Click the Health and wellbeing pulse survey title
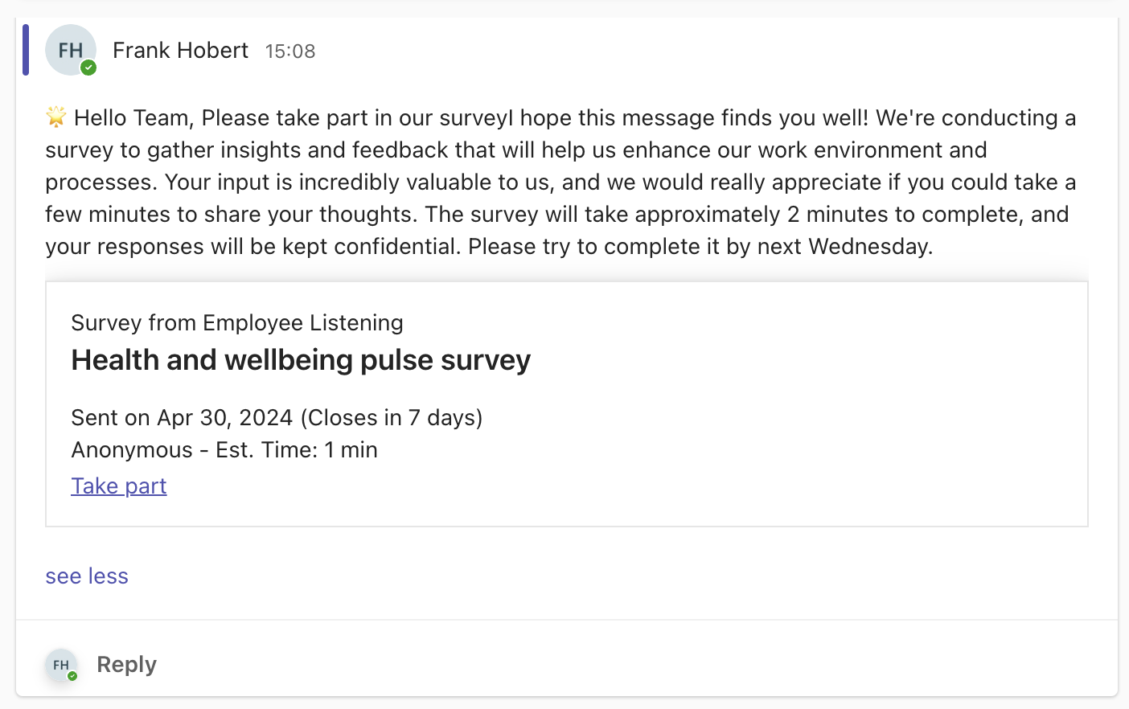Image resolution: width=1129 pixels, height=709 pixels. click(301, 360)
